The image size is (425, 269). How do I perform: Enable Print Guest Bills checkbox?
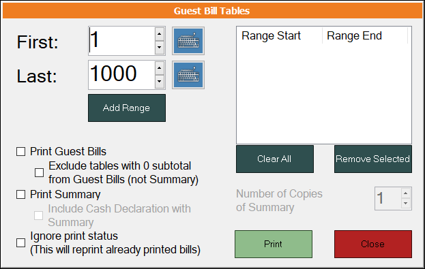[x=21, y=152]
